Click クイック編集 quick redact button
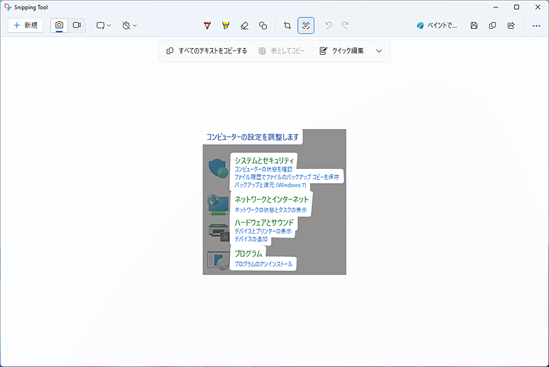549x367 pixels. [x=342, y=51]
